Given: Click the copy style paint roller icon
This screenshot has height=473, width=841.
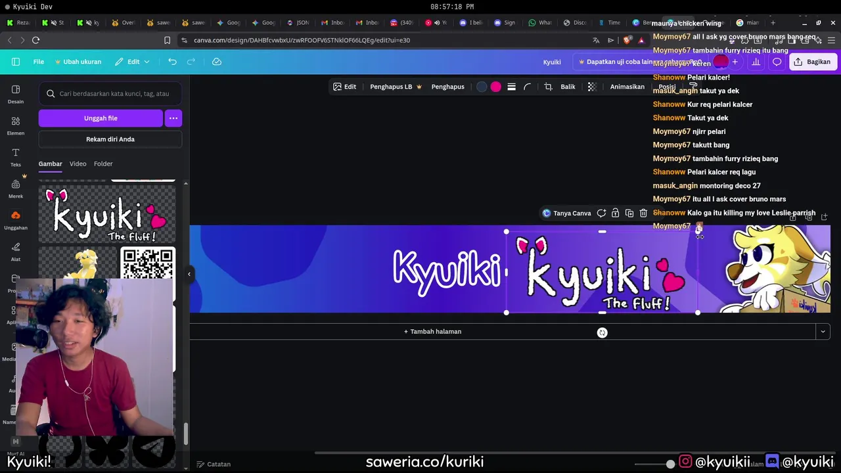Looking at the screenshot, I should tap(693, 87).
